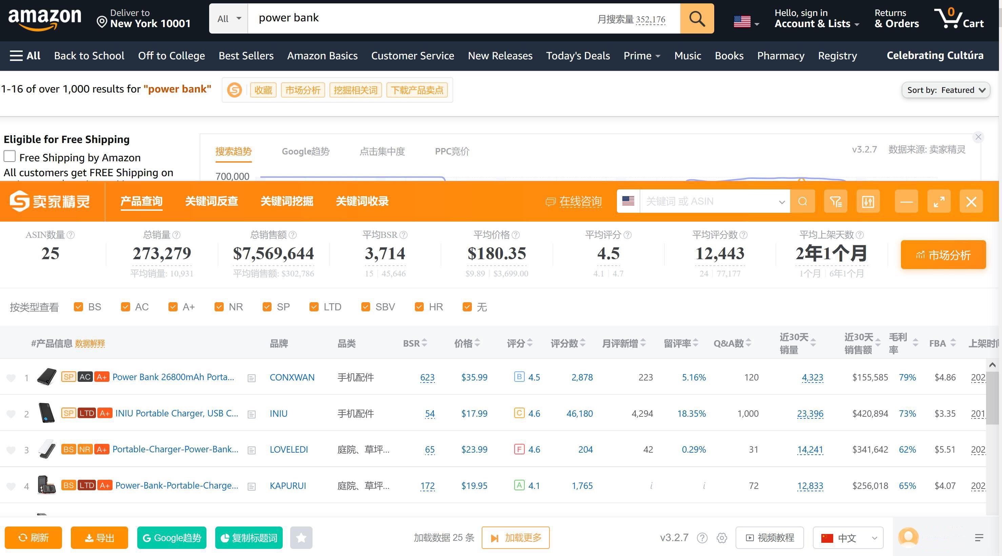The image size is (1002, 556).
Task: Open the column settings sliders icon
Action: (x=868, y=201)
